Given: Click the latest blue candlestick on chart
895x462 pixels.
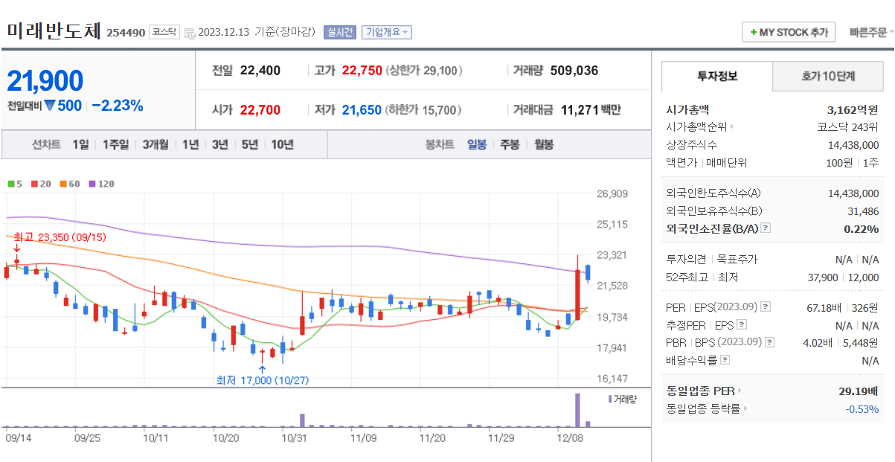Looking at the screenshot, I should pos(588,272).
